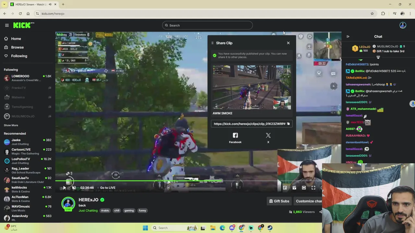Collapse the chat panel

pyautogui.click(x=348, y=37)
